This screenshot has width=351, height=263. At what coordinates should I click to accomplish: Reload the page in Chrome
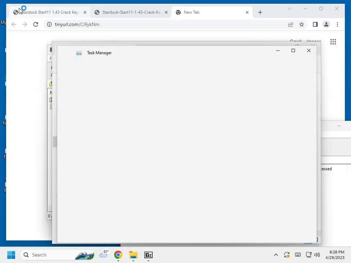tap(36, 24)
